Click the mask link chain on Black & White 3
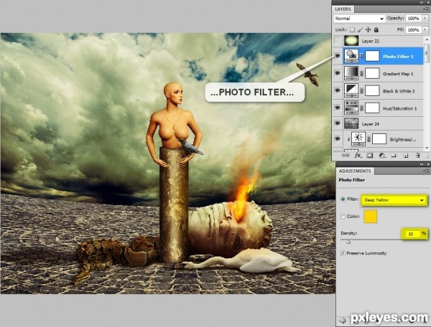This screenshot has height=327, width=431. click(362, 90)
